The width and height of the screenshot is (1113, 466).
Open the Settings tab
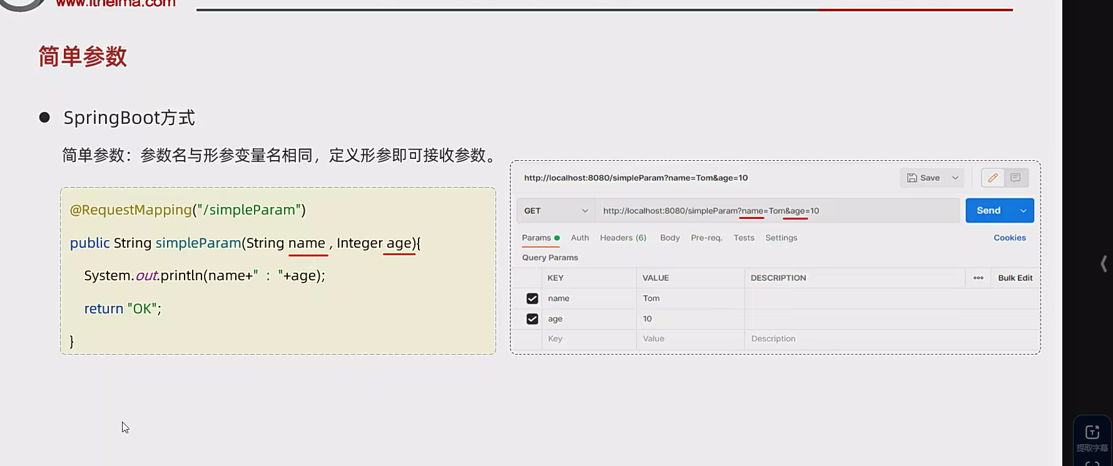(781, 238)
